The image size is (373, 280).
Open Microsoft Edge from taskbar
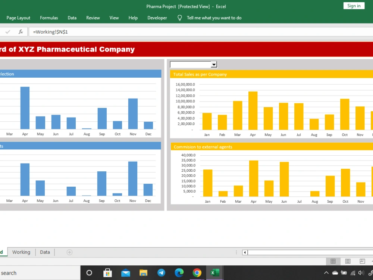coord(179,273)
